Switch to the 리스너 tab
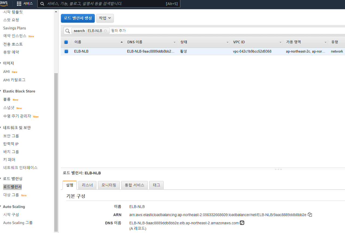The image size is (345, 233). click(87, 185)
